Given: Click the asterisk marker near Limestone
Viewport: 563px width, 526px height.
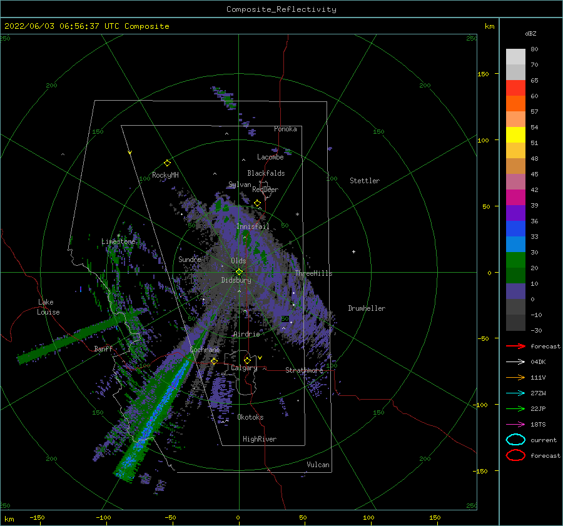Looking at the screenshot, I should pyautogui.click(x=118, y=236).
